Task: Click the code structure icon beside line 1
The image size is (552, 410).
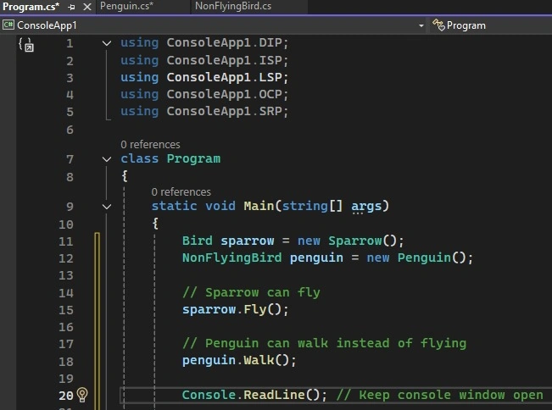Action: 26,45
